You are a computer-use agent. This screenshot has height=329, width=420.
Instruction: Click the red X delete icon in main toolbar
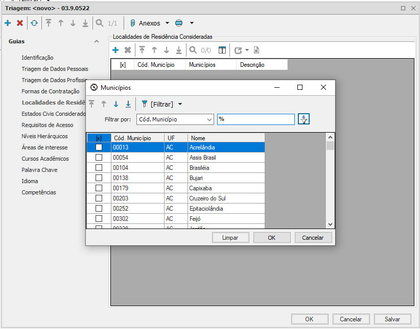(20, 23)
